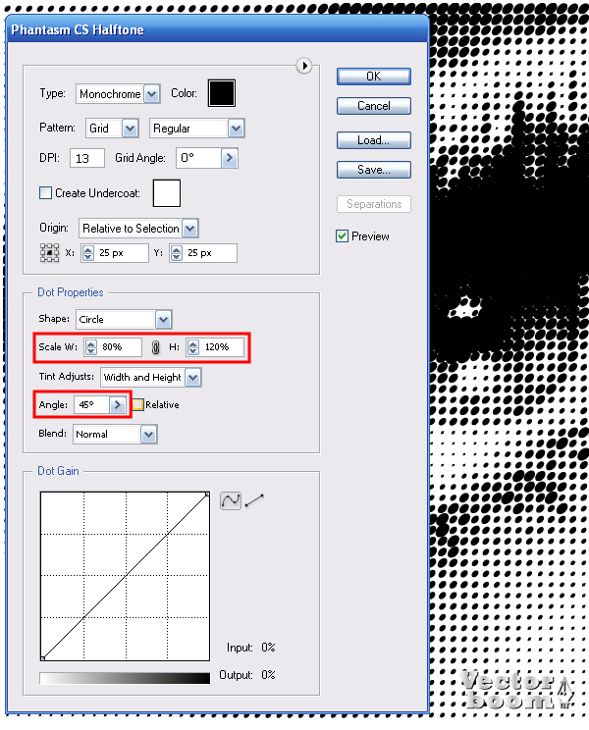
Task: Open the Grid Angle arrow popup
Action: (229, 158)
